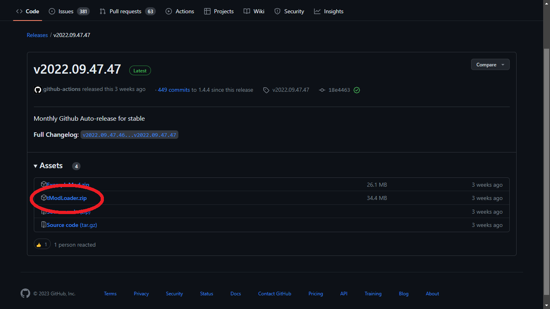This screenshot has height=309, width=550.
Task: Open the Privacy footer link
Action: coord(141,294)
